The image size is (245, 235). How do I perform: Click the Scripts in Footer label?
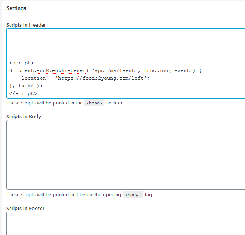[x=25, y=209]
